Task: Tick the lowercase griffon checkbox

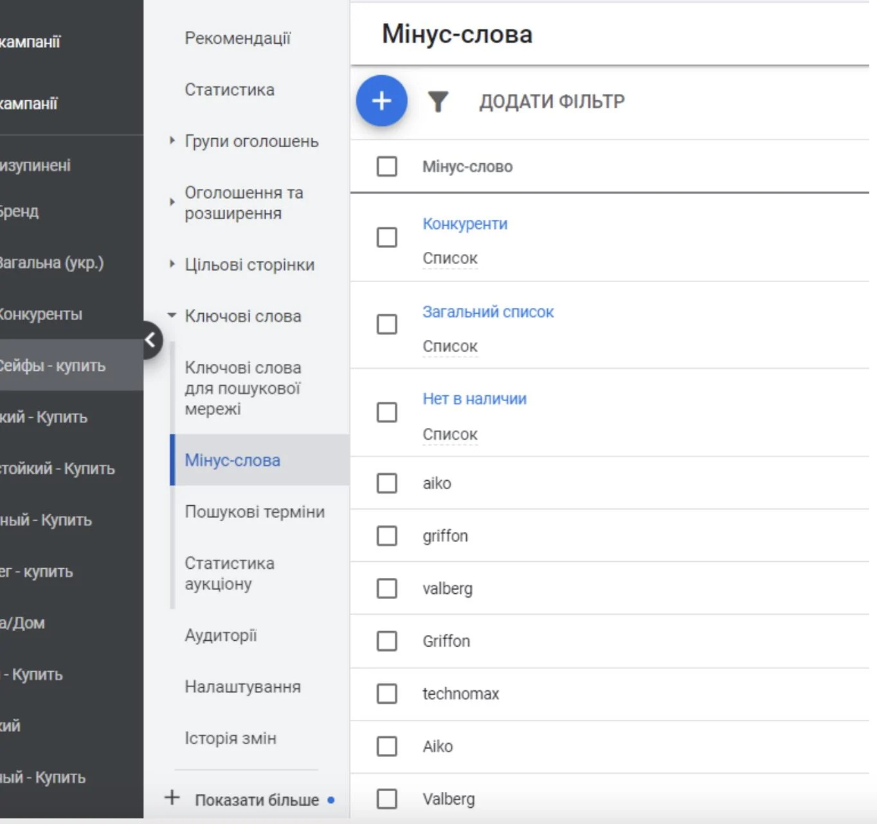Action: 386,535
